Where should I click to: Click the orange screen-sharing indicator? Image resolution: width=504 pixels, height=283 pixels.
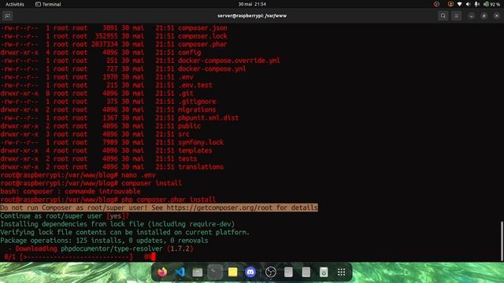pyautogui.click(x=450, y=4)
